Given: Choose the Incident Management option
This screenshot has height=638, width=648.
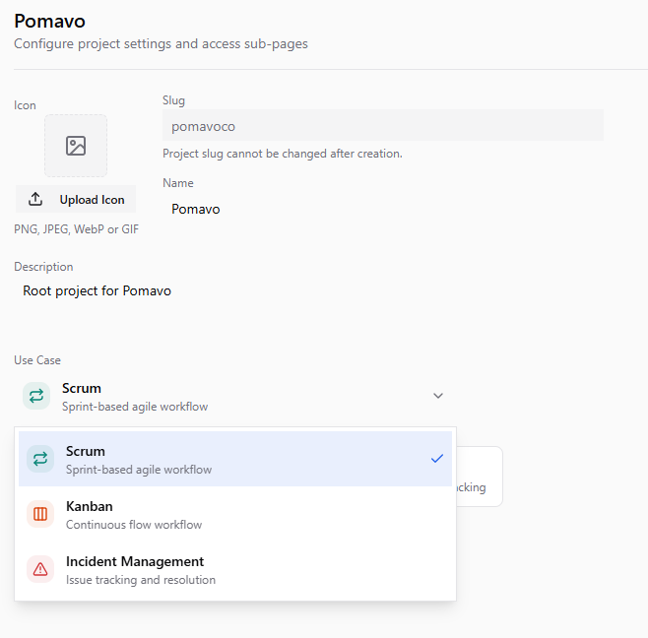Looking at the screenshot, I should 235,569.
